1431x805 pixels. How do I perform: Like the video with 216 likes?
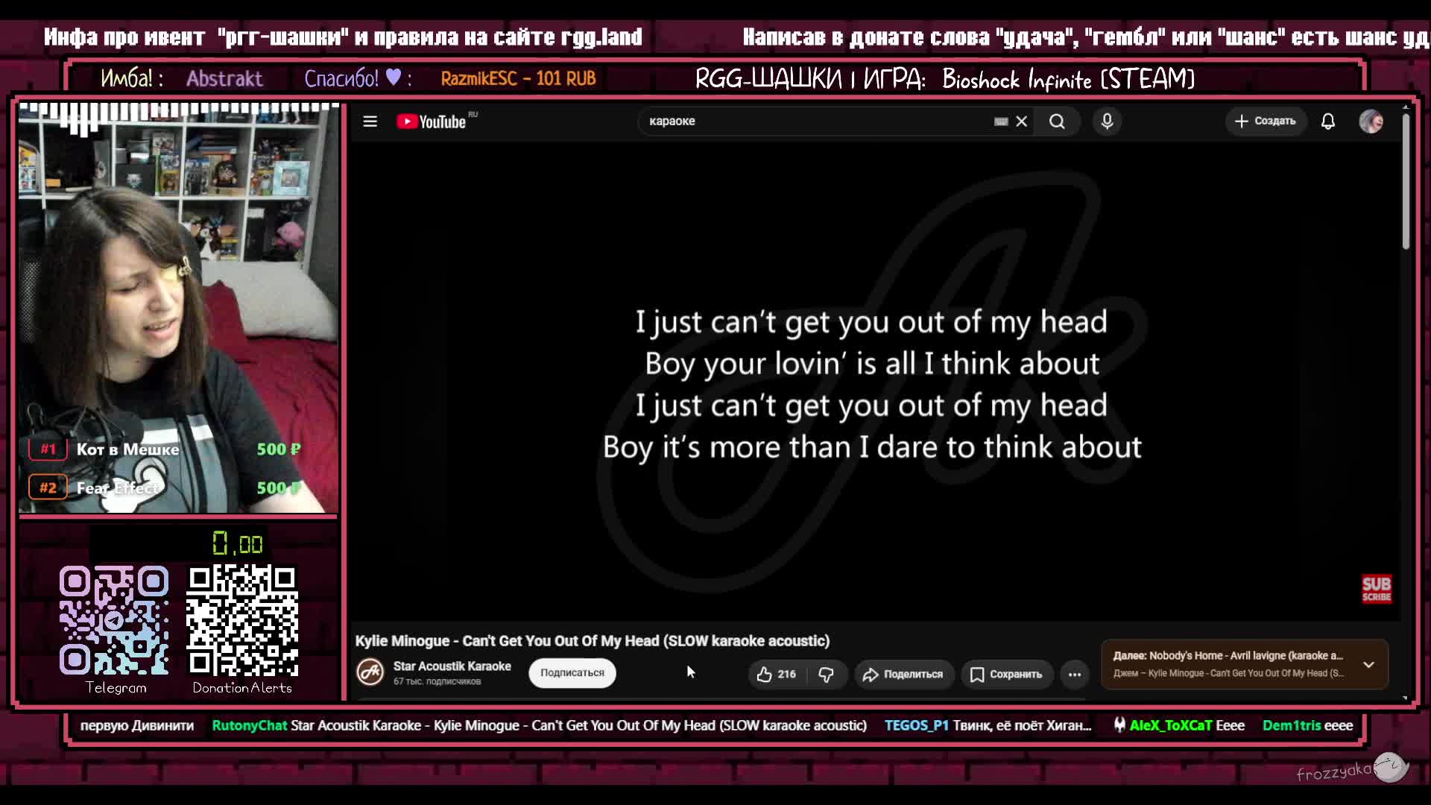pos(776,675)
